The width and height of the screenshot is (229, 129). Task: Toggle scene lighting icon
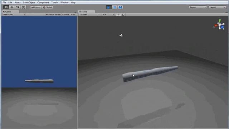tap(118, 14)
